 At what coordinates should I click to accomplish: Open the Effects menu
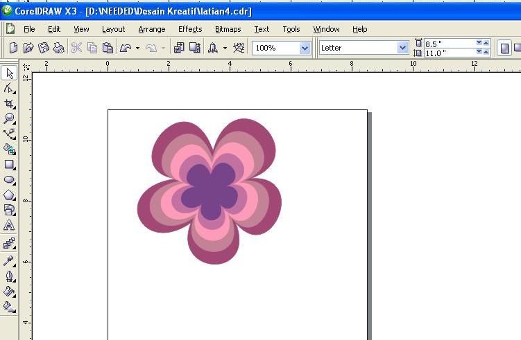[x=190, y=29]
